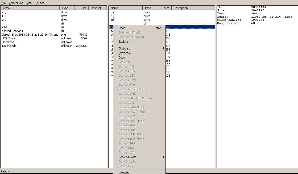Select z:\ drive in left pane
Image resolution: width=298 pixels, height=174 pixels.
(4, 20)
